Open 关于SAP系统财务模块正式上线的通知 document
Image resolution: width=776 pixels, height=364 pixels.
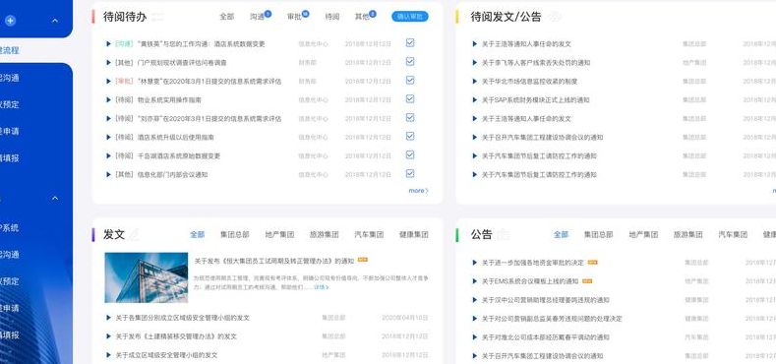(535, 99)
